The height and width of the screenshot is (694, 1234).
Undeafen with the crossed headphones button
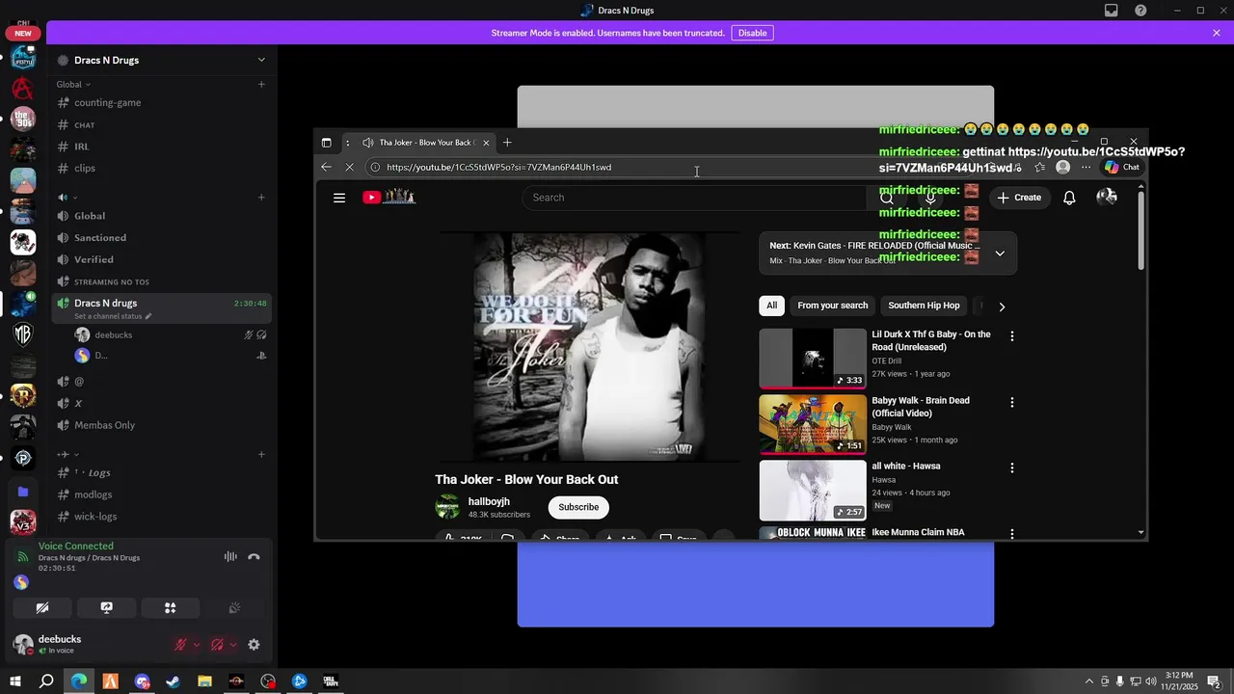coord(217,645)
